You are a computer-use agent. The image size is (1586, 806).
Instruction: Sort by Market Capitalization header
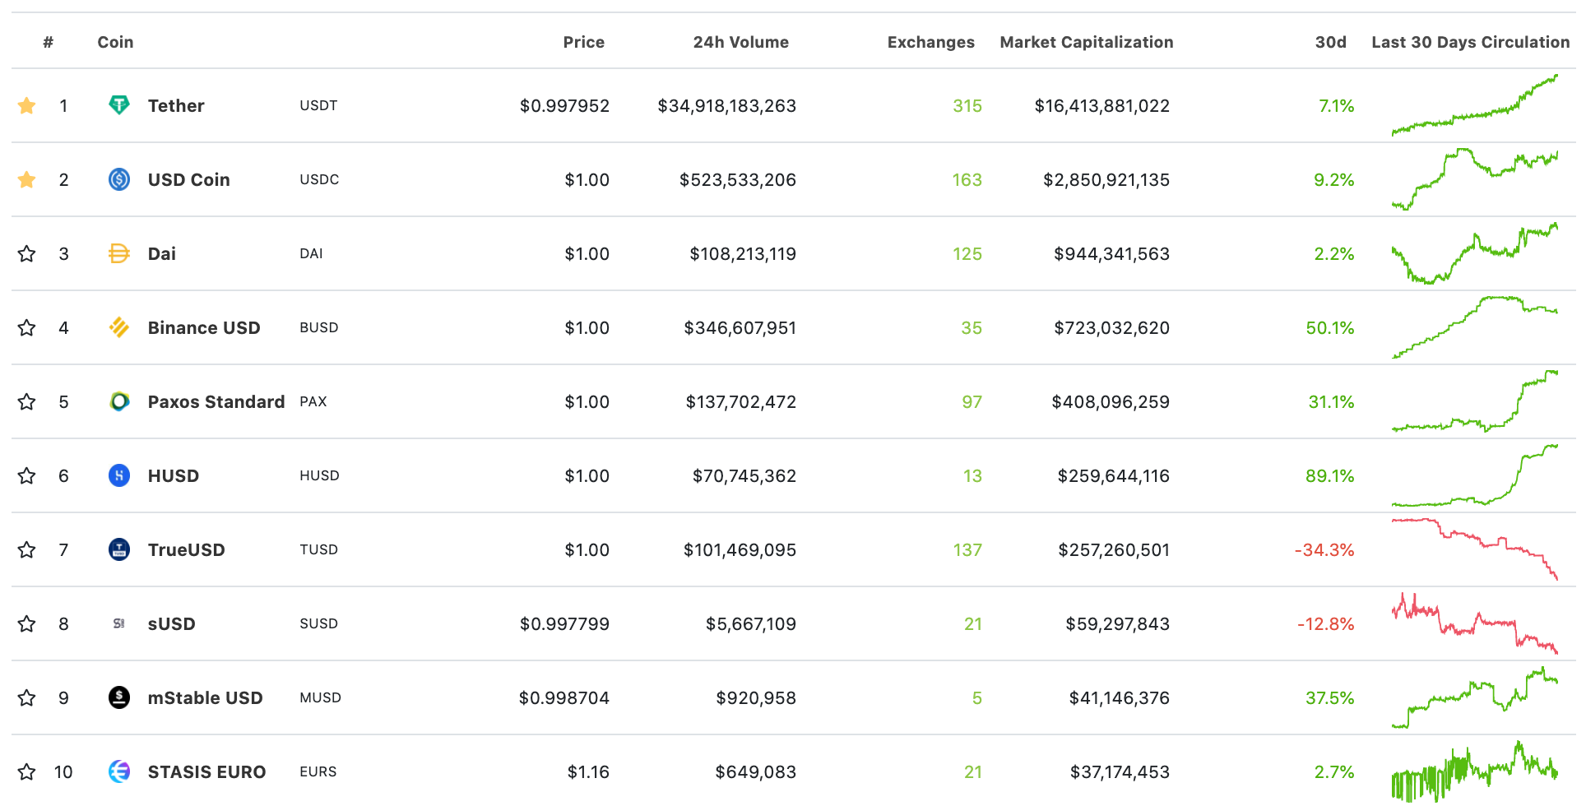pyautogui.click(x=1087, y=42)
